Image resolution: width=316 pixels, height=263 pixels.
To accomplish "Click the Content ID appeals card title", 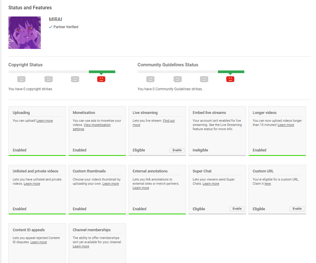I will point(29,230).
